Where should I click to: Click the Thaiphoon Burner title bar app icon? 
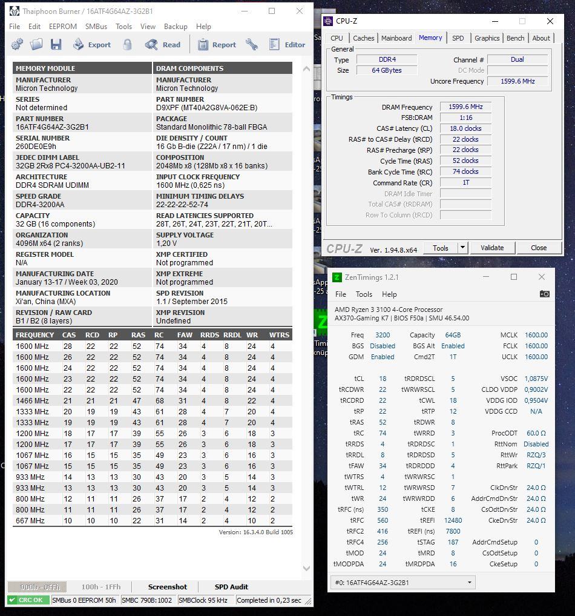14,11
